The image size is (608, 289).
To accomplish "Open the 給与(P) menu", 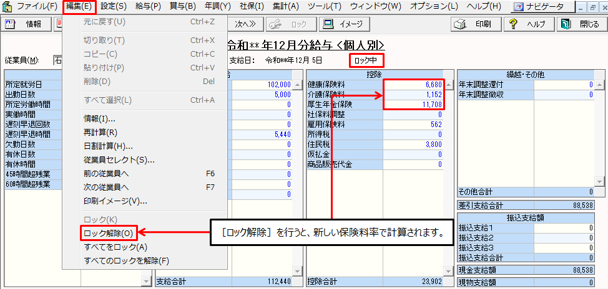I will point(149,7).
